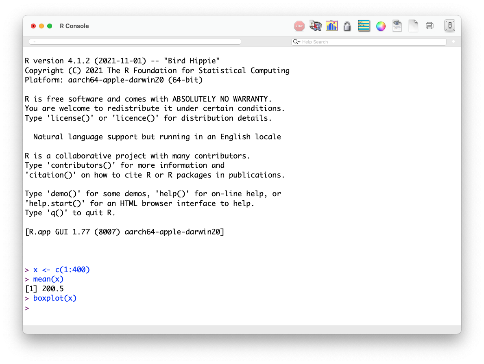Click the R version 4.1.2 line
484x364 pixels.
[122, 61]
